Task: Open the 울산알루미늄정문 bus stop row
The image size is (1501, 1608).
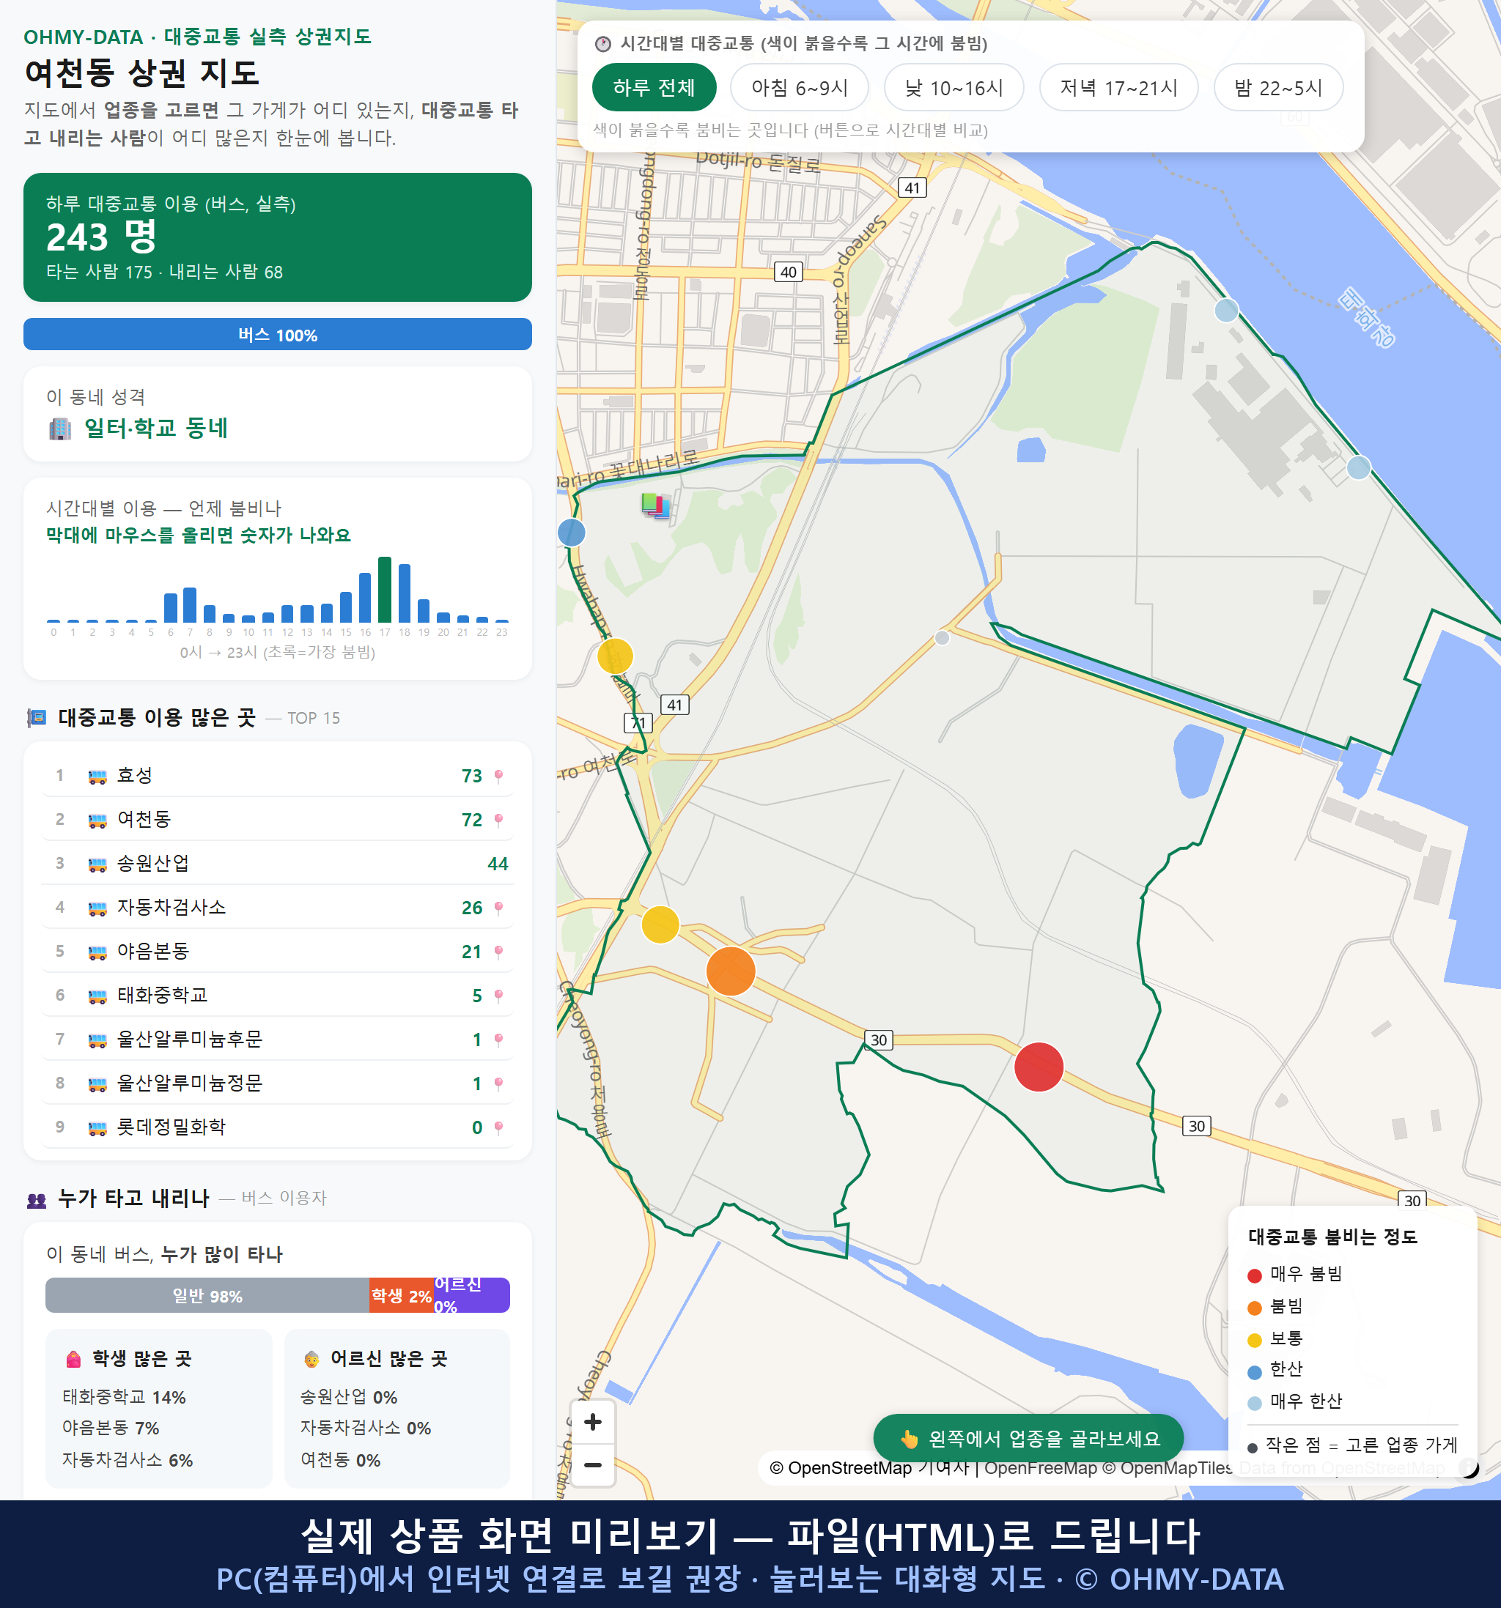Action: click(x=278, y=1083)
